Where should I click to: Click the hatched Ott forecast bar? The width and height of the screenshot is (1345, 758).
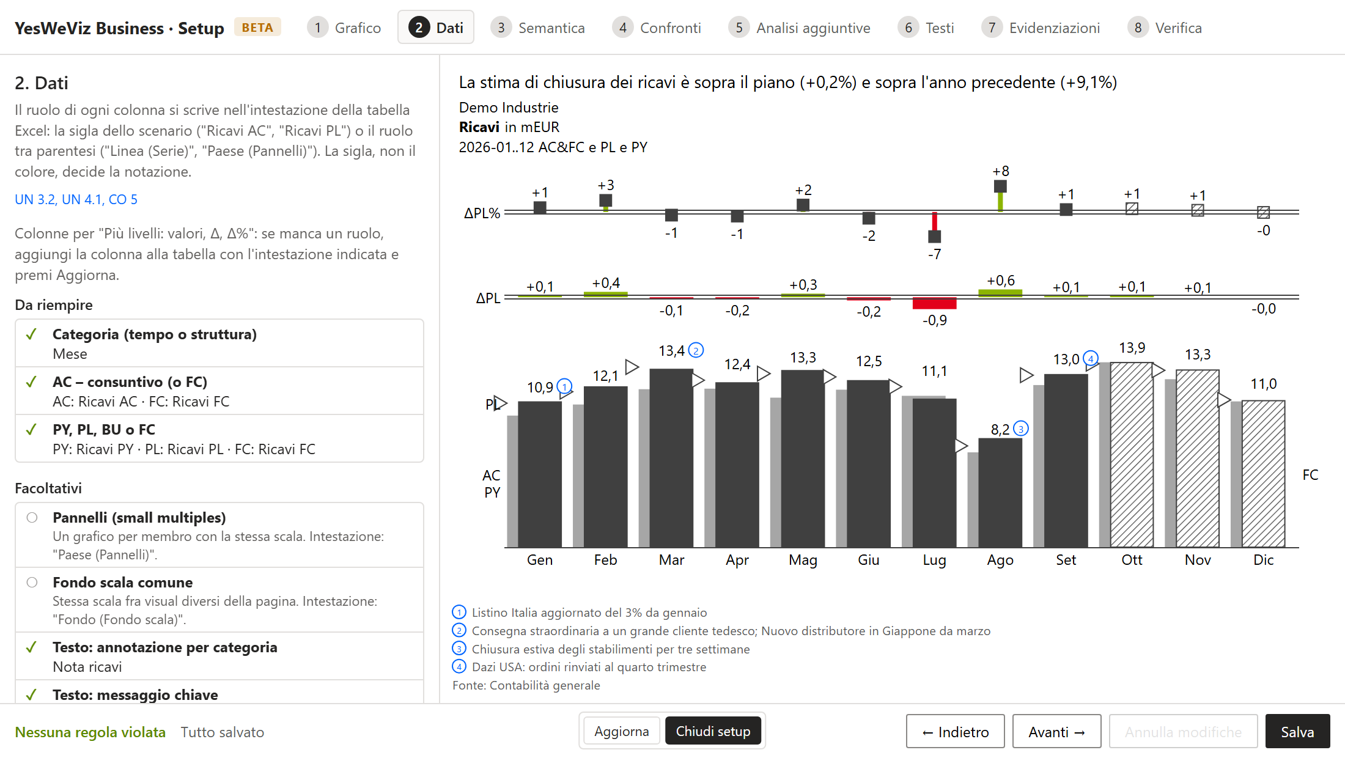[1132, 455]
